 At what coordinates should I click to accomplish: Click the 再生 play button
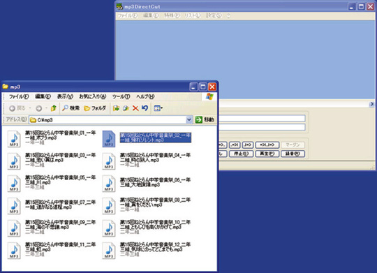(267, 154)
